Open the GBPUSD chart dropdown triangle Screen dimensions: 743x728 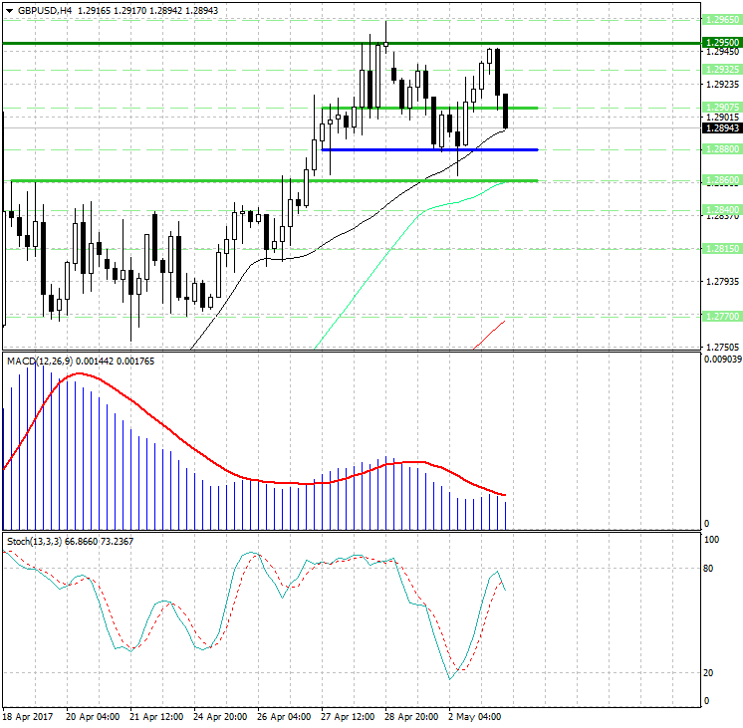(x=10, y=10)
